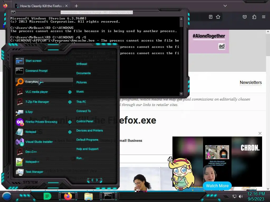Launch ILSpy
The image size is (270, 202).
pyautogui.click(x=44, y=112)
